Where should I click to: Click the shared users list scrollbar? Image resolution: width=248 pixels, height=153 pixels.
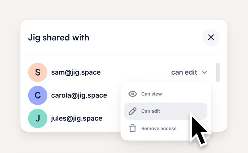click(x=218, y=72)
